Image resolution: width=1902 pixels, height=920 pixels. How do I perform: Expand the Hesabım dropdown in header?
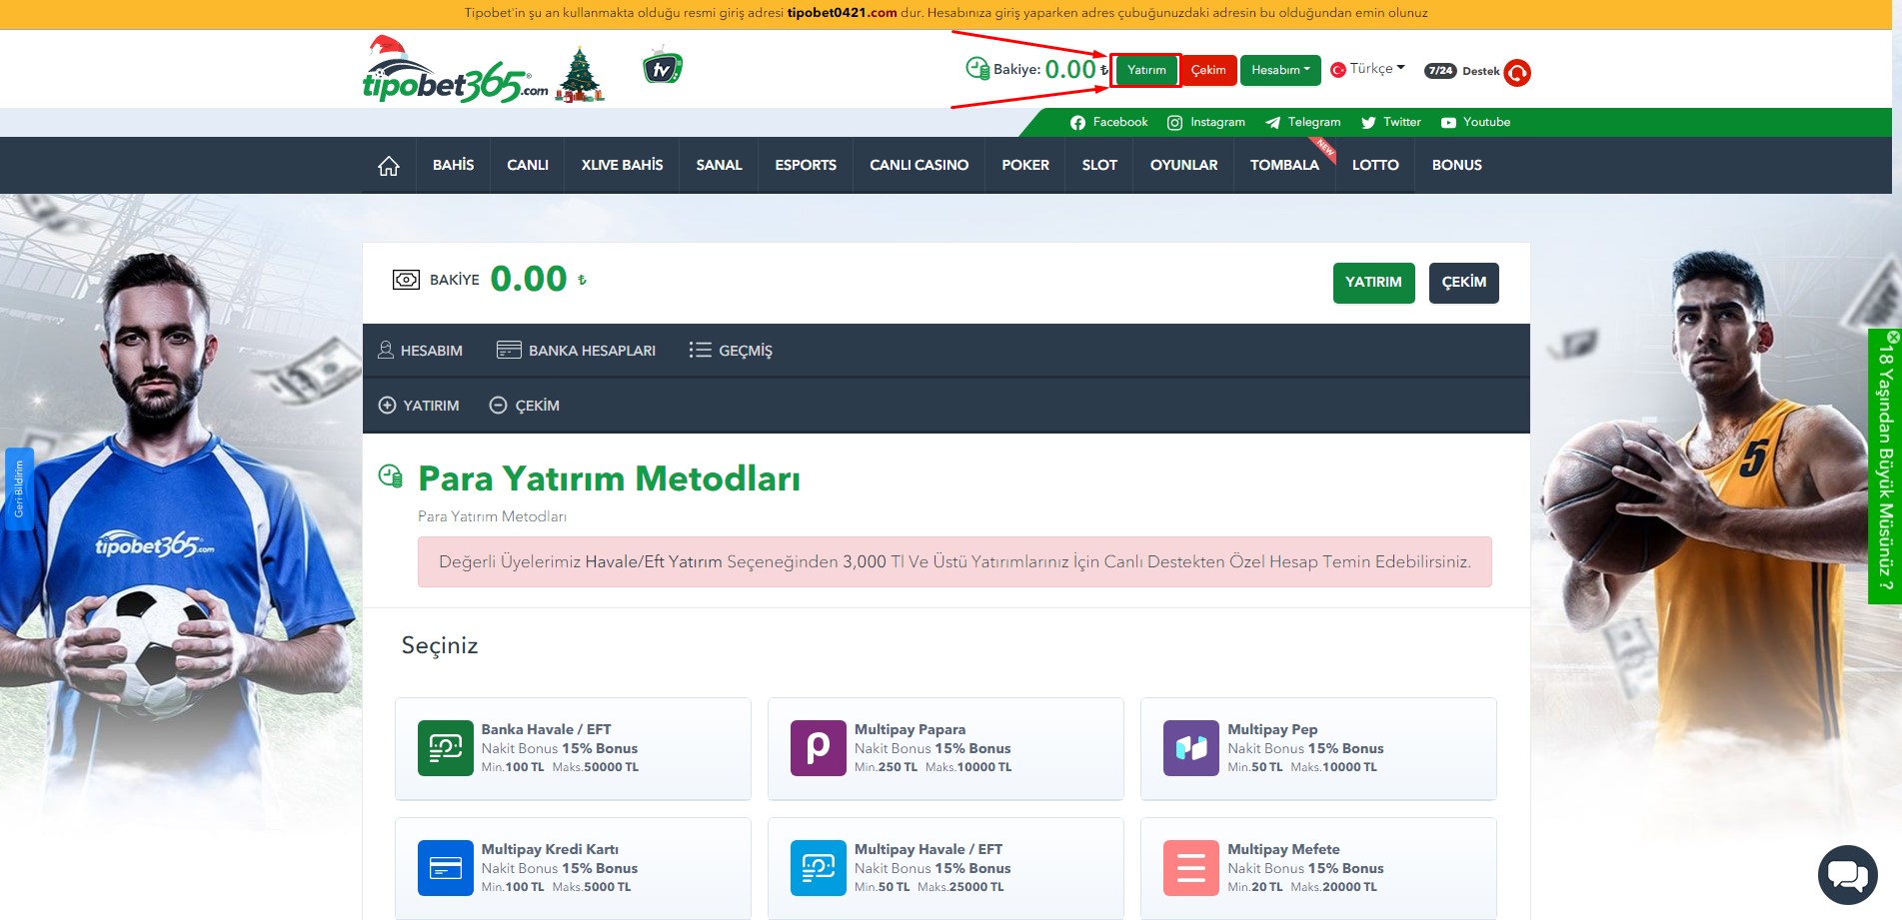(1280, 70)
